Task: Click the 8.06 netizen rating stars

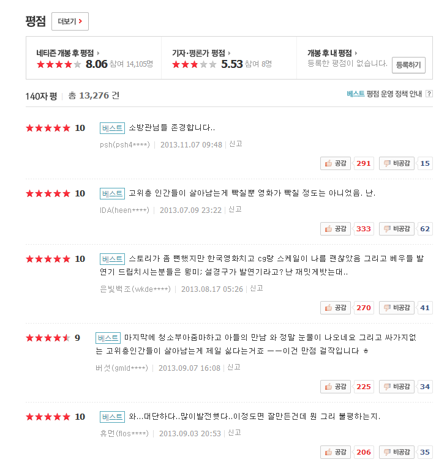Action: [x=59, y=64]
